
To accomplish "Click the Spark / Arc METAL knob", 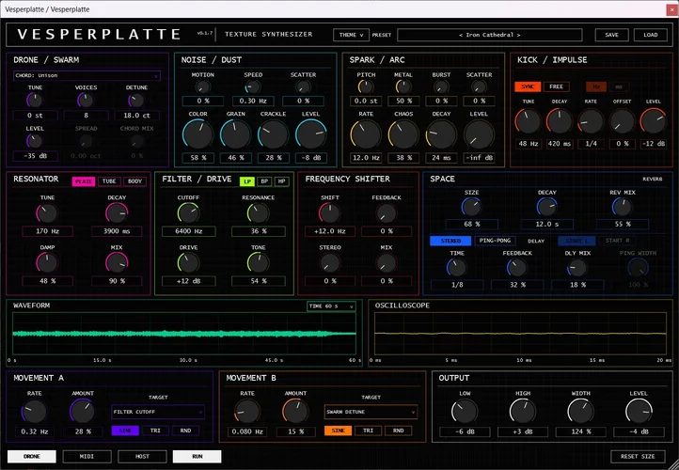I will tap(403, 87).
